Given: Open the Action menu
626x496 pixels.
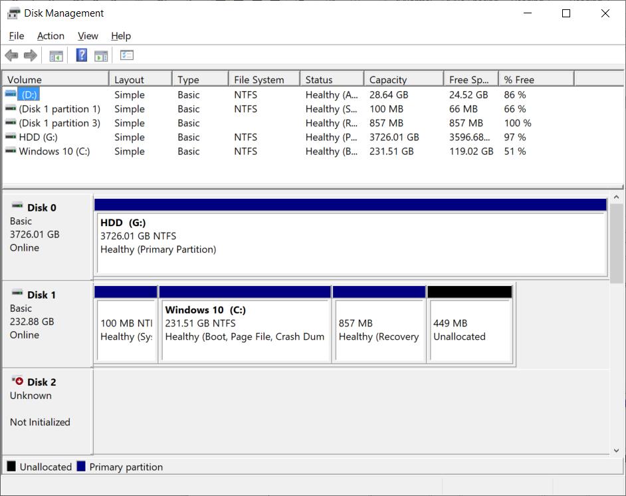Looking at the screenshot, I should [x=51, y=36].
